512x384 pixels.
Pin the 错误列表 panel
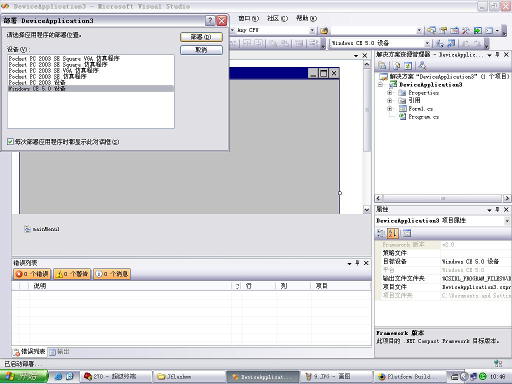(x=357, y=263)
